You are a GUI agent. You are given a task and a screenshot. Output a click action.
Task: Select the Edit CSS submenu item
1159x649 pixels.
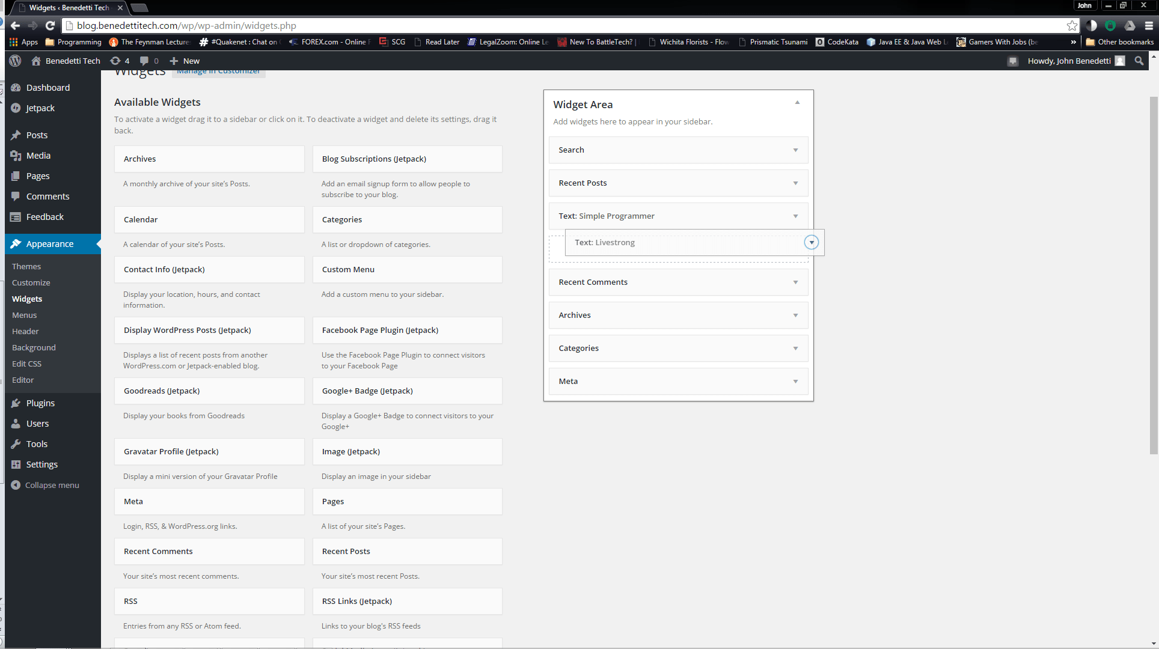[x=26, y=364]
